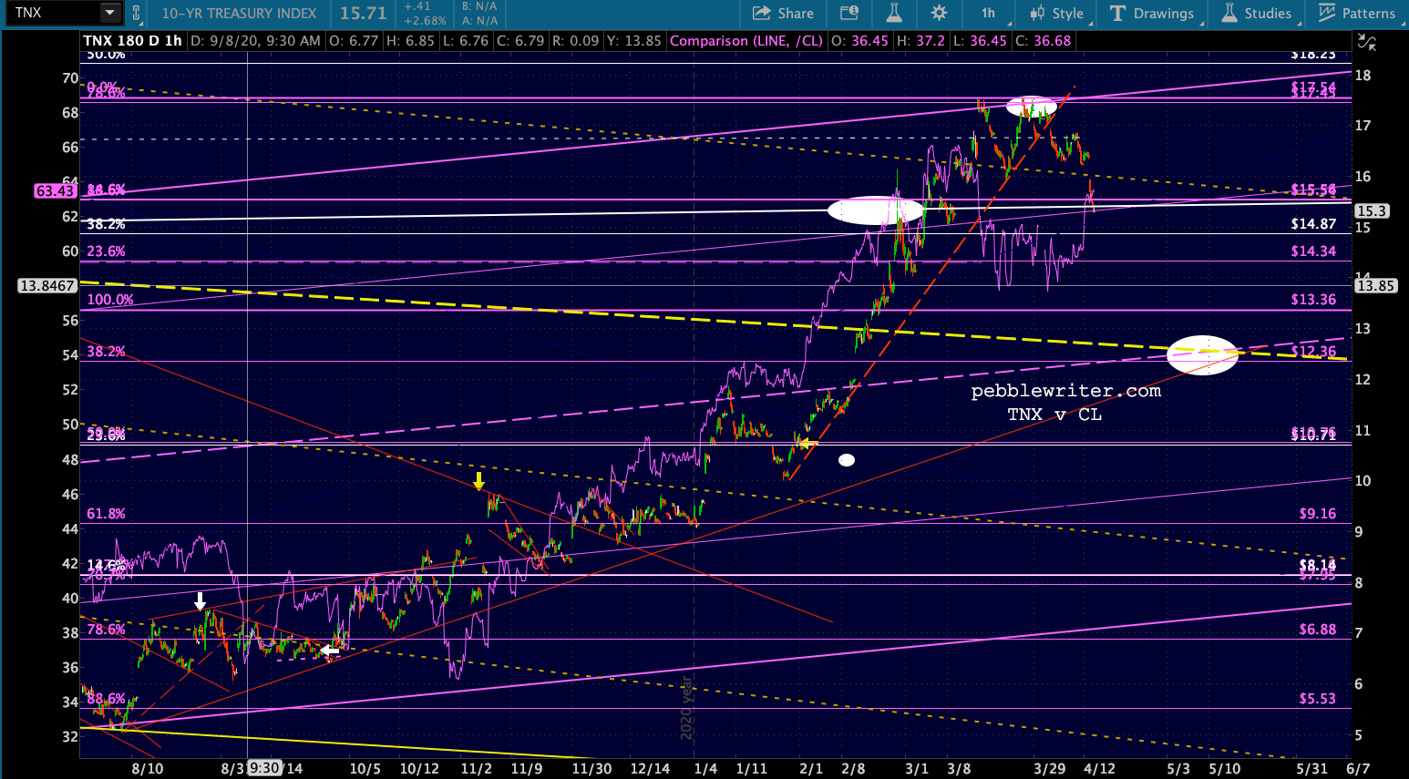Open the Style menu
Screen dimensions: 1409x779
tap(1057, 13)
